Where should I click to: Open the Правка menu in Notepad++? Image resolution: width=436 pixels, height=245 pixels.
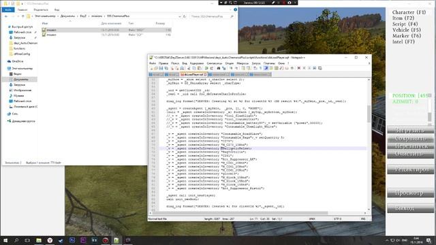163,63
